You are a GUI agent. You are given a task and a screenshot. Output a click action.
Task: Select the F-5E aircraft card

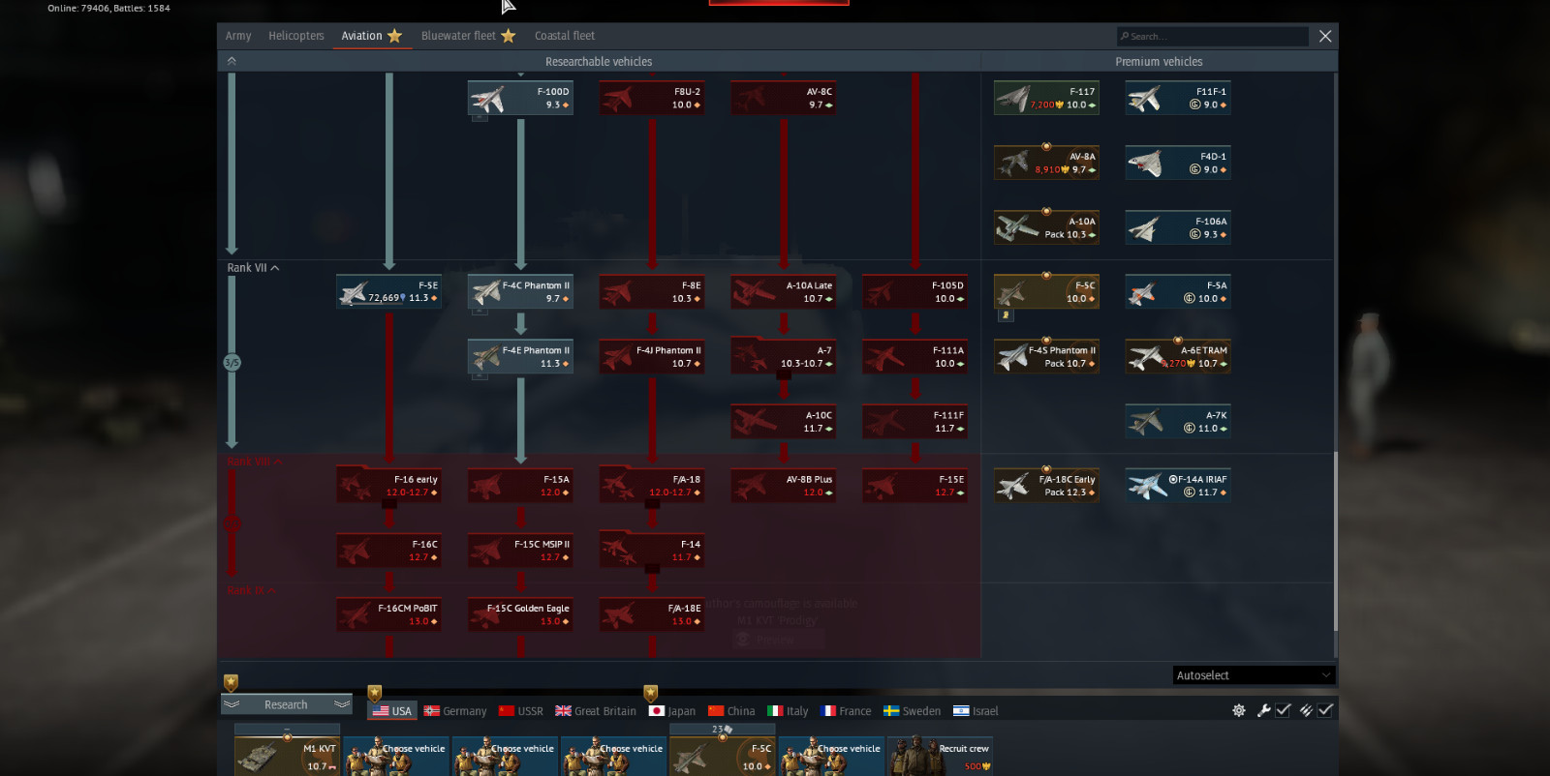pyautogui.click(x=388, y=291)
